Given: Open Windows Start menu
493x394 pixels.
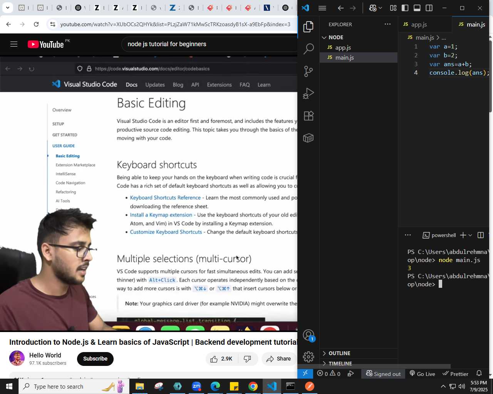Looking at the screenshot, I should (9, 386).
